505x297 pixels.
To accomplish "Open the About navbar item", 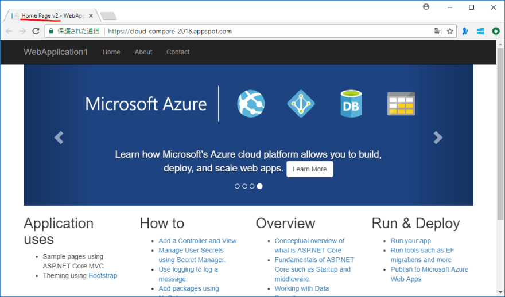I will (143, 52).
